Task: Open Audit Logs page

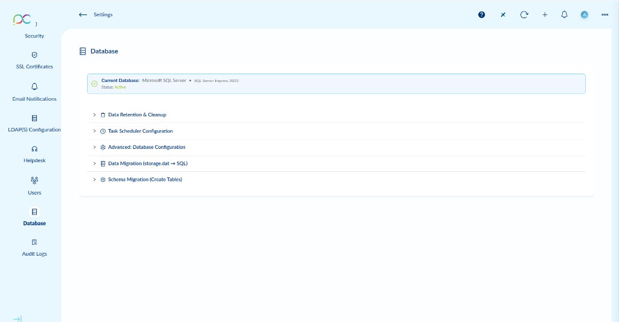Action: click(x=34, y=254)
